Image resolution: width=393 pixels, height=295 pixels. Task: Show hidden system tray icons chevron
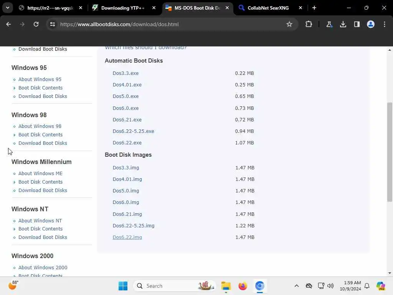[x=297, y=286]
